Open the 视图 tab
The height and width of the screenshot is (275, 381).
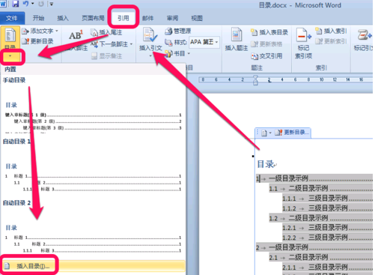coord(197,18)
